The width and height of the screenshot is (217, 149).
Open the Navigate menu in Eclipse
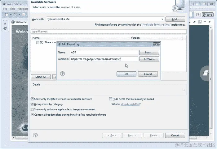(x=23, y=9)
